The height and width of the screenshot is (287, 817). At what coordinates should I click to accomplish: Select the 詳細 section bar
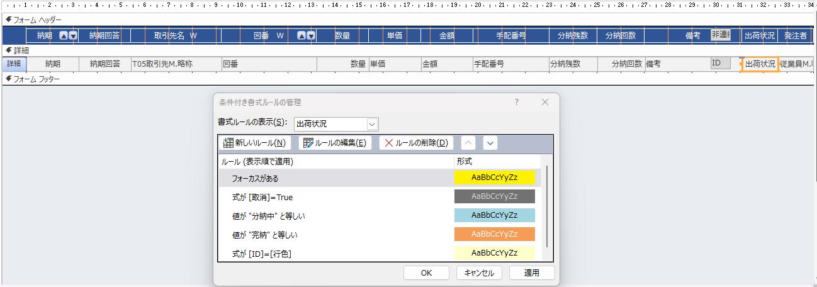pyautogui.click(x=409, y=50)
